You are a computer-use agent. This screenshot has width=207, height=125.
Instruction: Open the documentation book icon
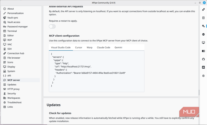(203, 51)
